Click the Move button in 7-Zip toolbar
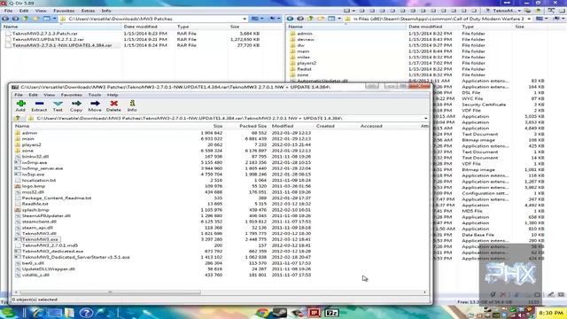This screenshot has width=567, height=319. (x=95, y=105)
